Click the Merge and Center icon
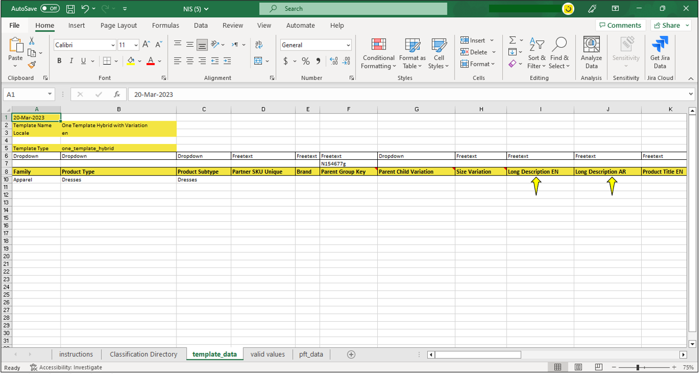This screenshot has width=700, height=374. click(x=258, y=61)
